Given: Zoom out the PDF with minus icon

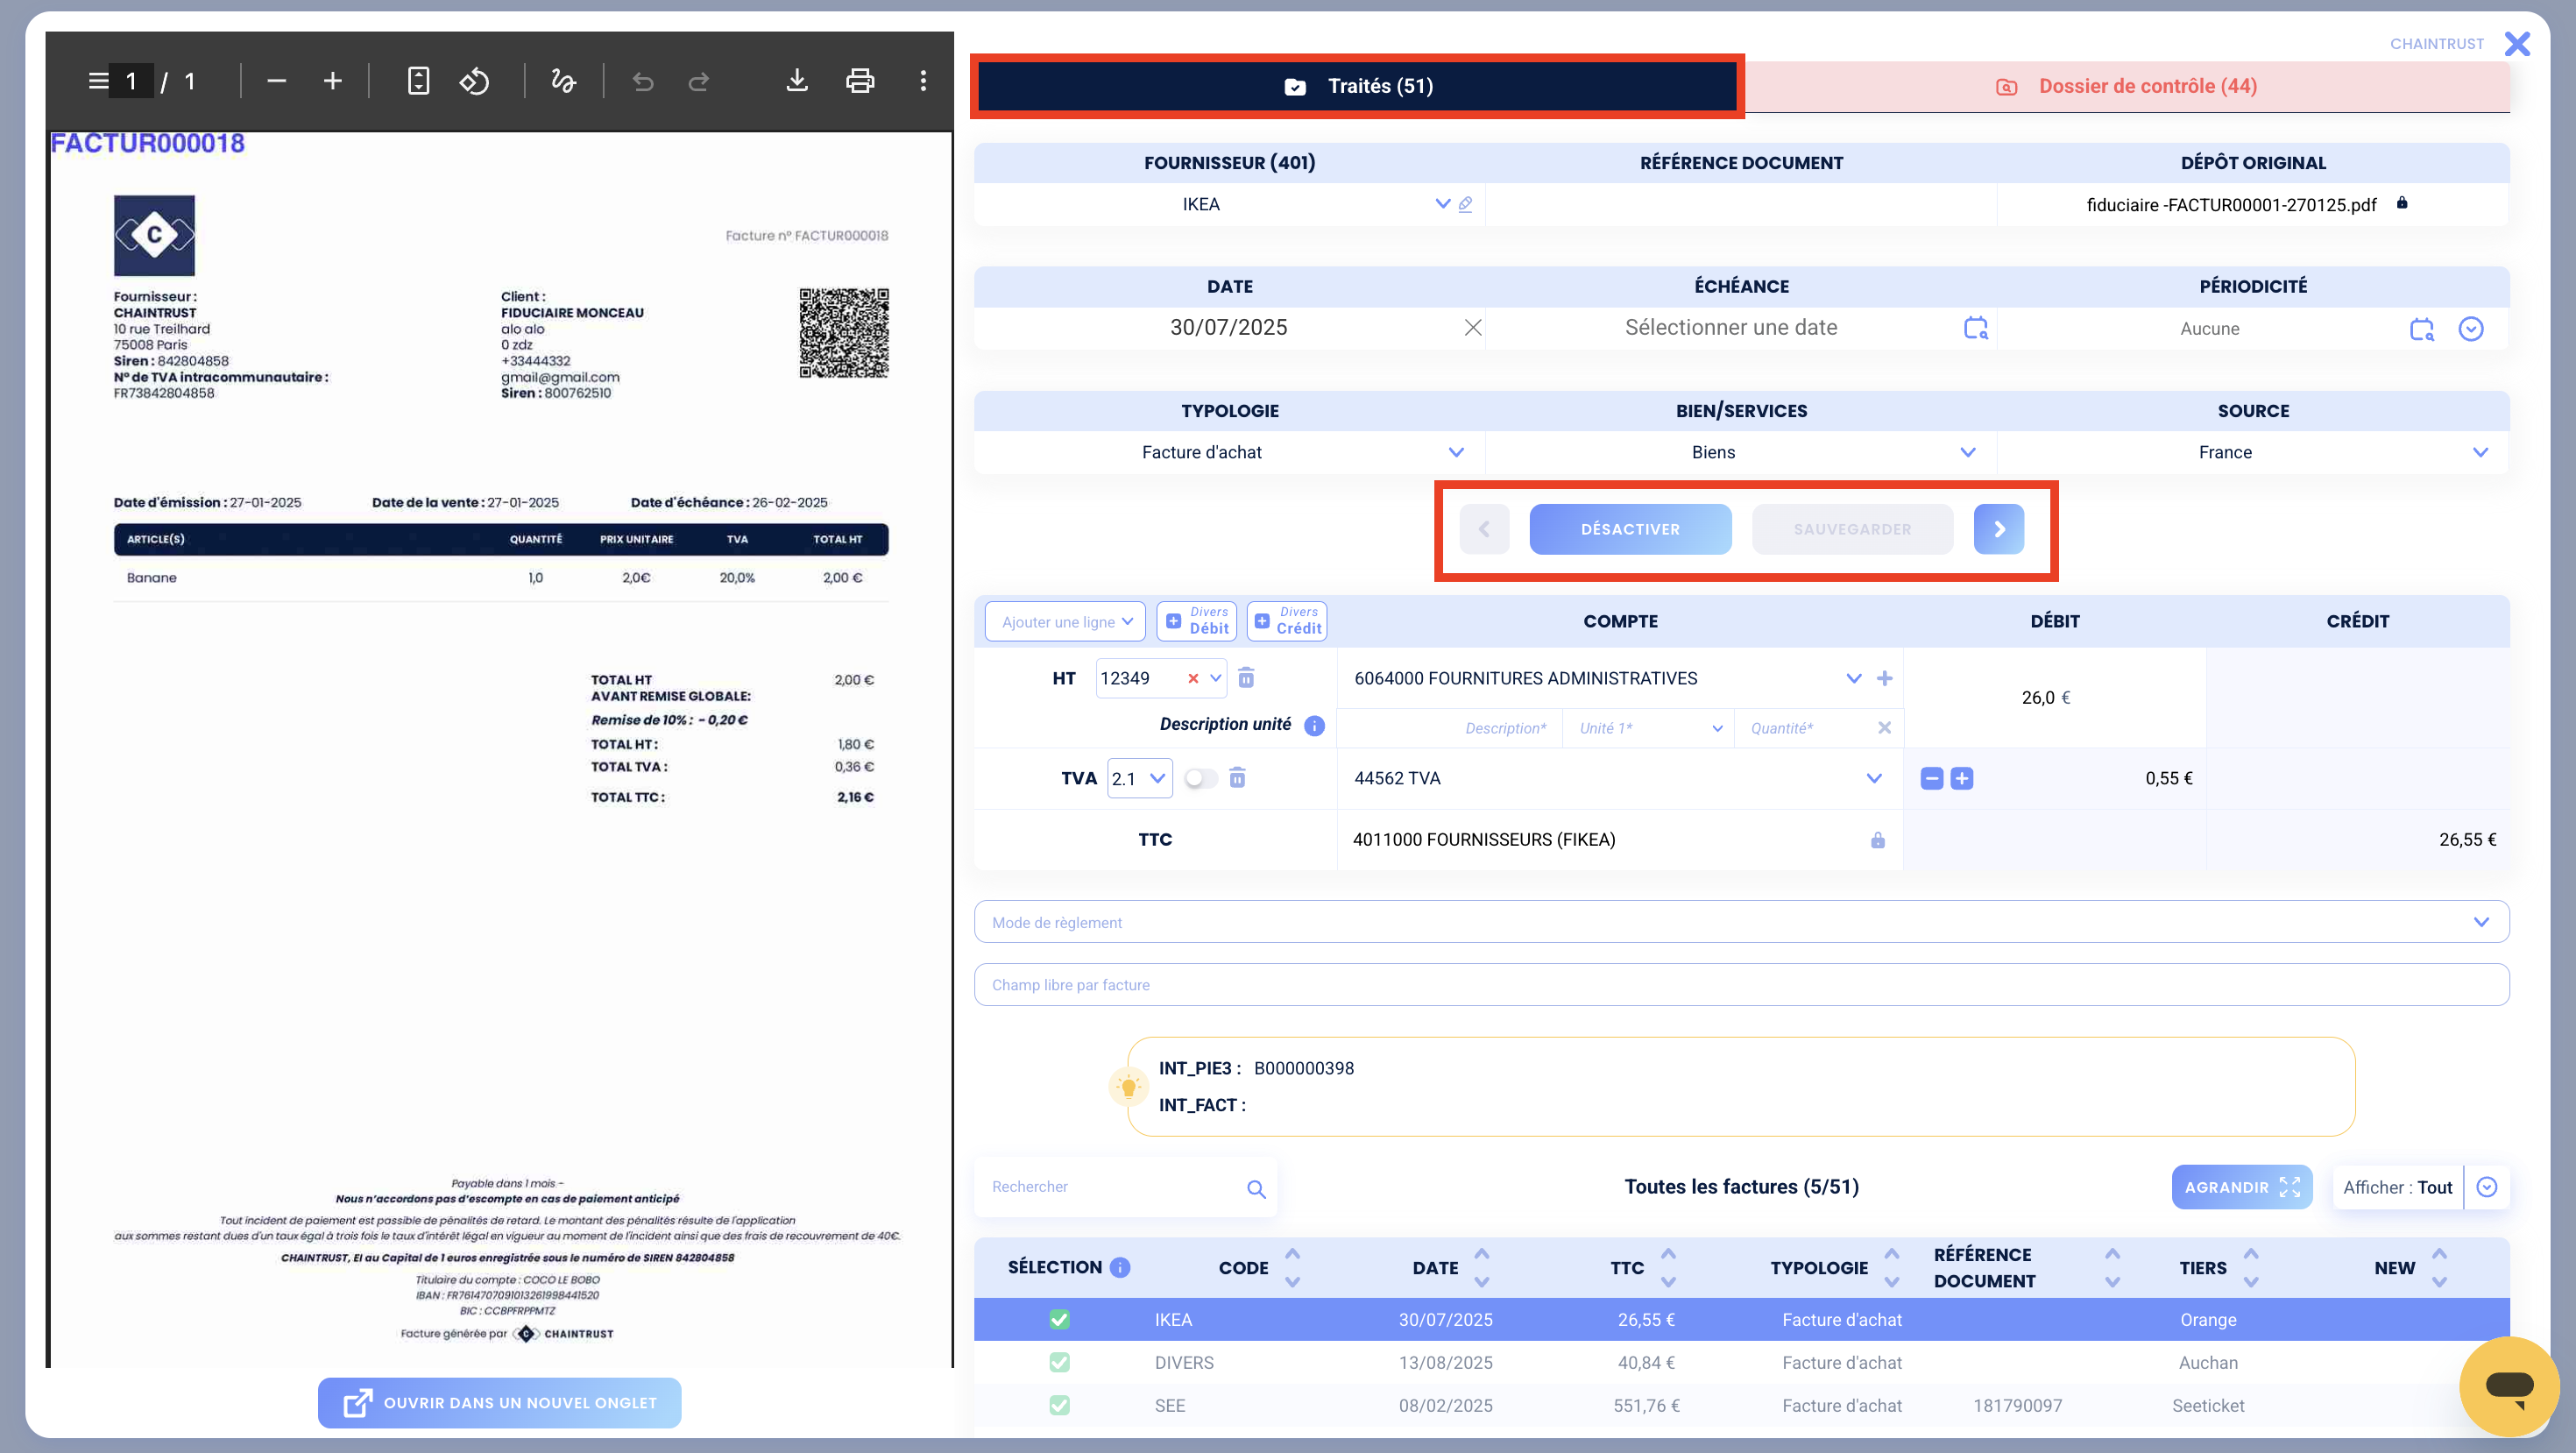Looking at the screenshot, I should (277, 81).
